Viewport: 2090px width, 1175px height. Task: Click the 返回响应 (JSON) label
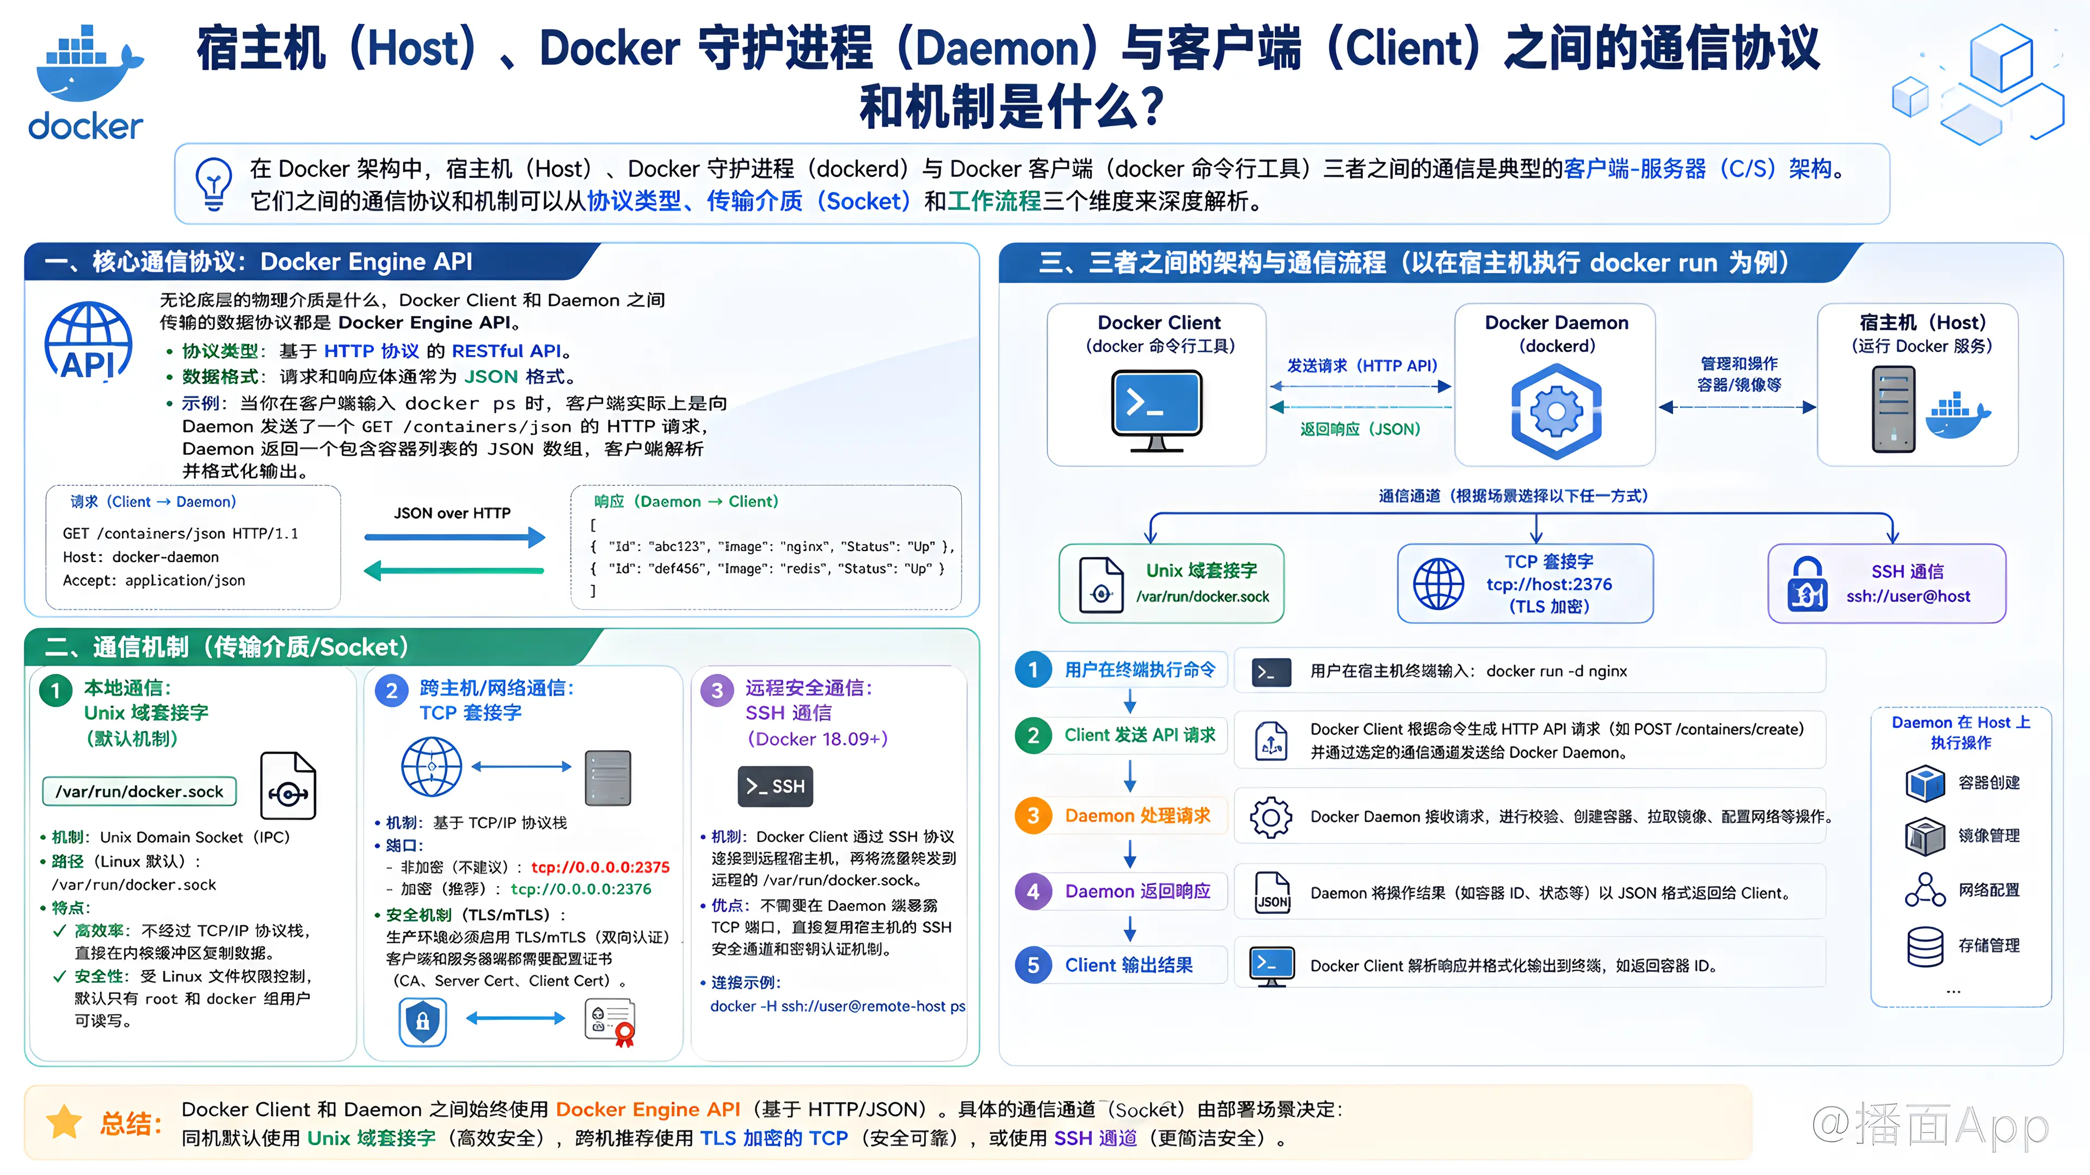[x=1361, y=429]
